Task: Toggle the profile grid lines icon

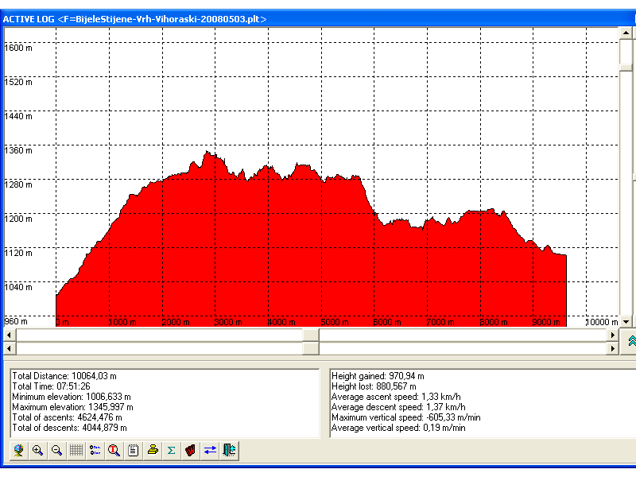Action: pos(76,450)
